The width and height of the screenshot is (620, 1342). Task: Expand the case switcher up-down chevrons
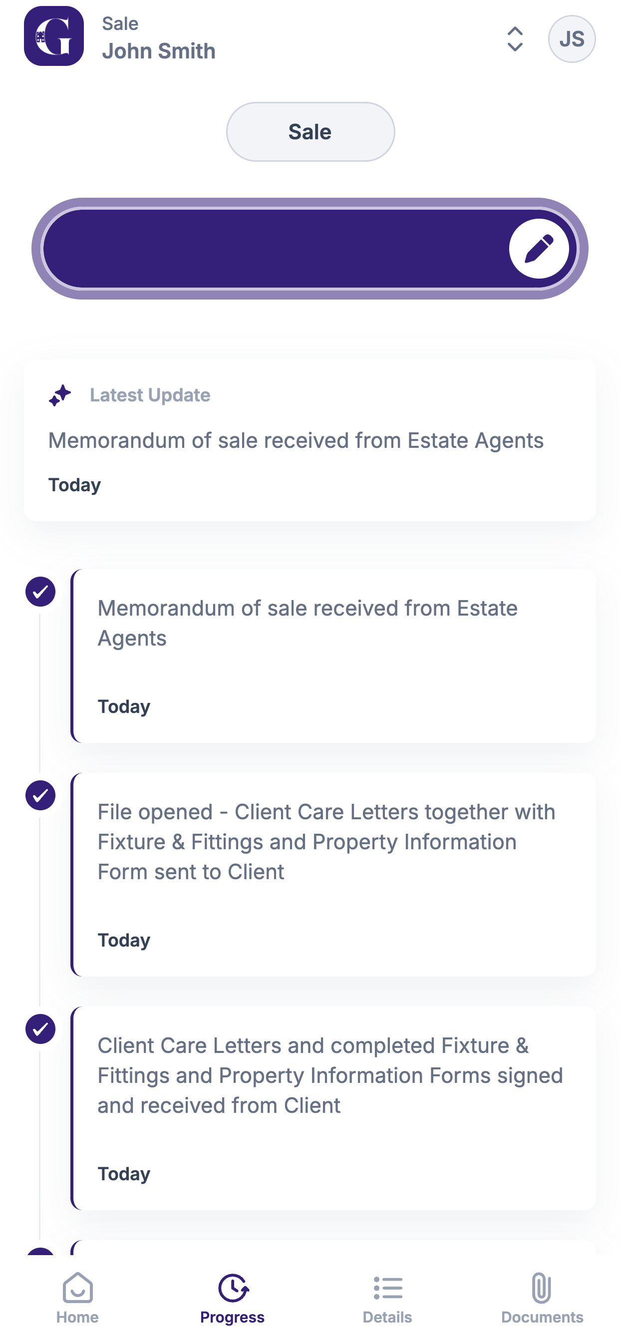(x=515, y=39)
